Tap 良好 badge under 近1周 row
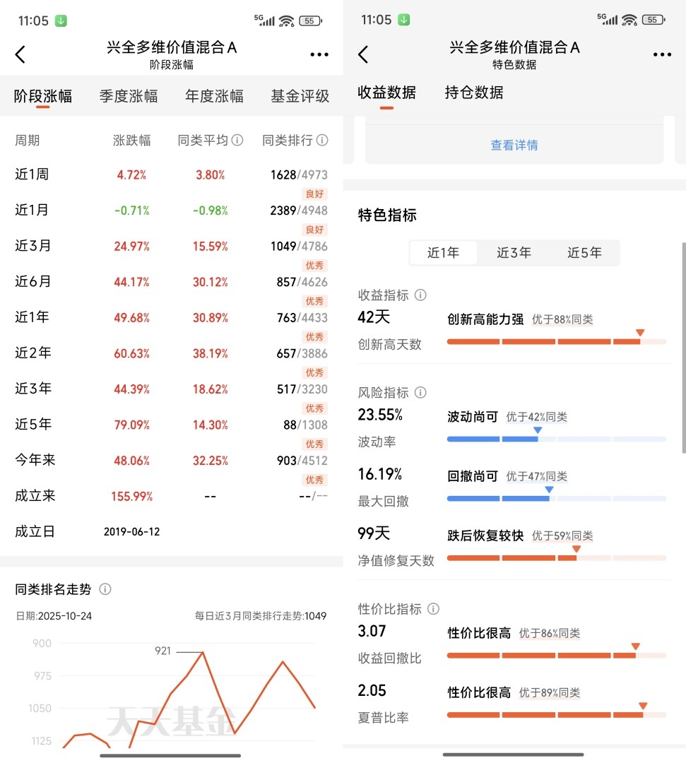 click(x=315, y=194)
